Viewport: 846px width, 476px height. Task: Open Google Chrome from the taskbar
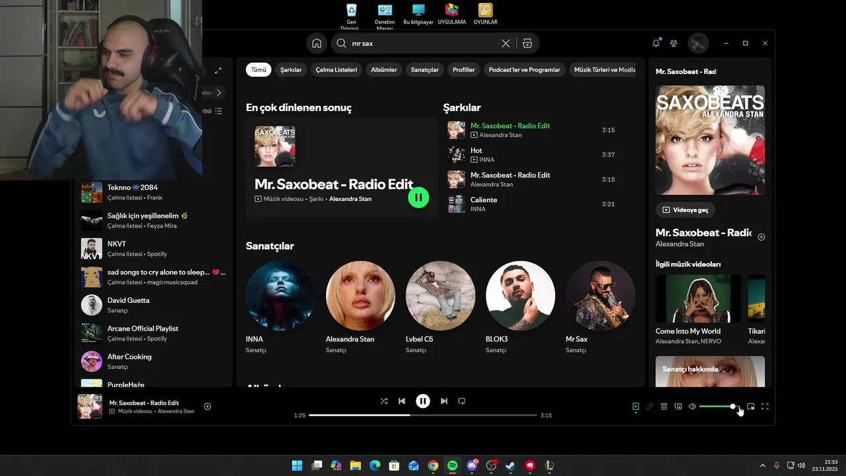tap(433, 465)
